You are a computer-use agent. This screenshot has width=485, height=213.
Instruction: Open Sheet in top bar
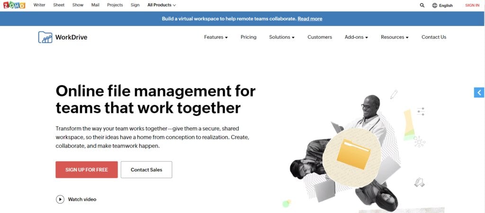[x=59, y=5]
